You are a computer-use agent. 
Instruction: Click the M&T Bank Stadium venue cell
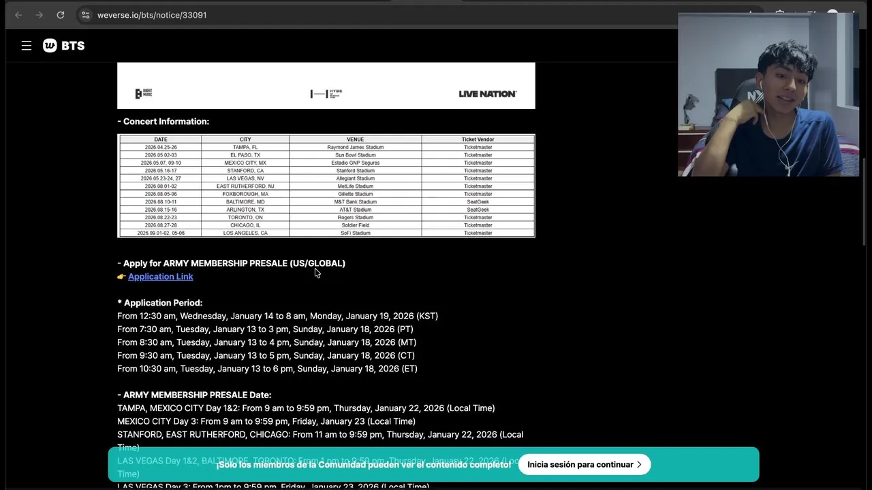tap(355, 202)
